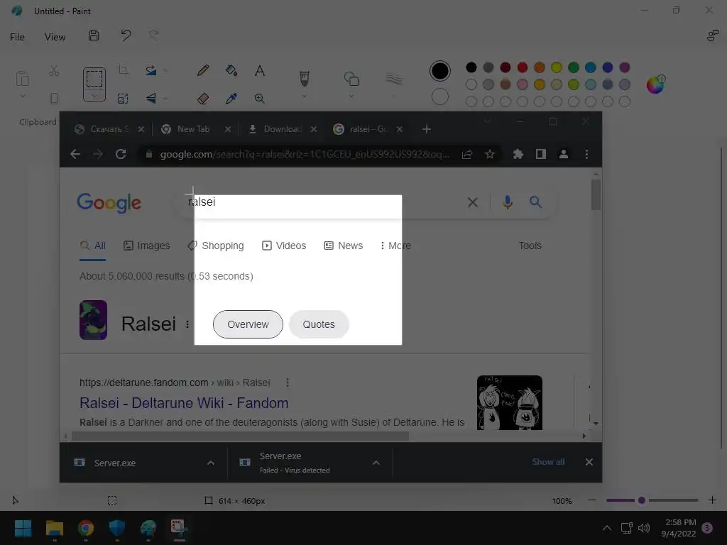Screen dimensions: 727x545
Task: Expand the Flip dropdown arrow
Action: coord(165,98)
